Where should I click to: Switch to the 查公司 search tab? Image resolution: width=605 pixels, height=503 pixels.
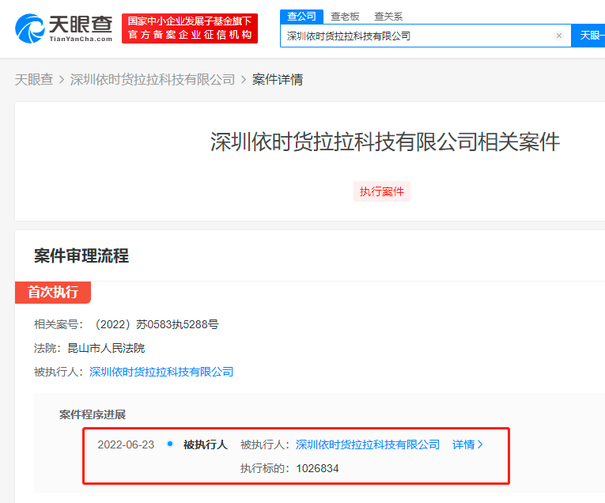301,16
